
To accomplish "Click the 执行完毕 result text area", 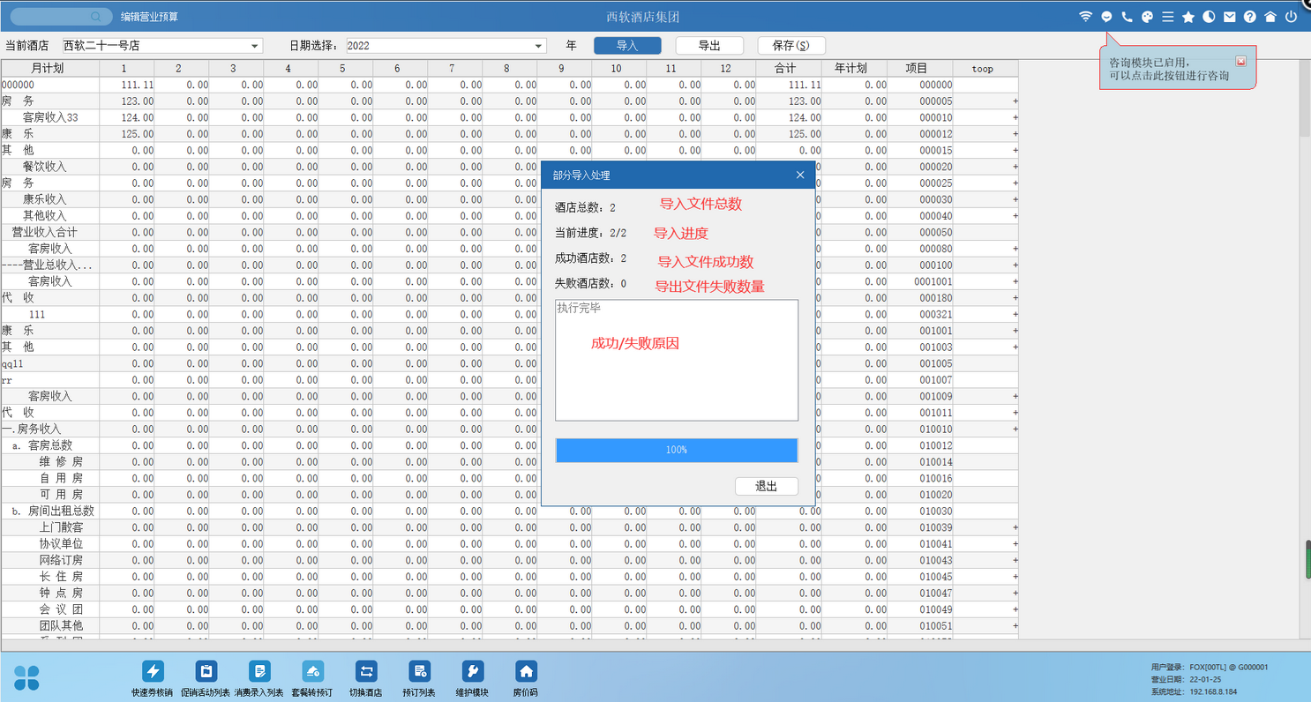I will [677, 360].
